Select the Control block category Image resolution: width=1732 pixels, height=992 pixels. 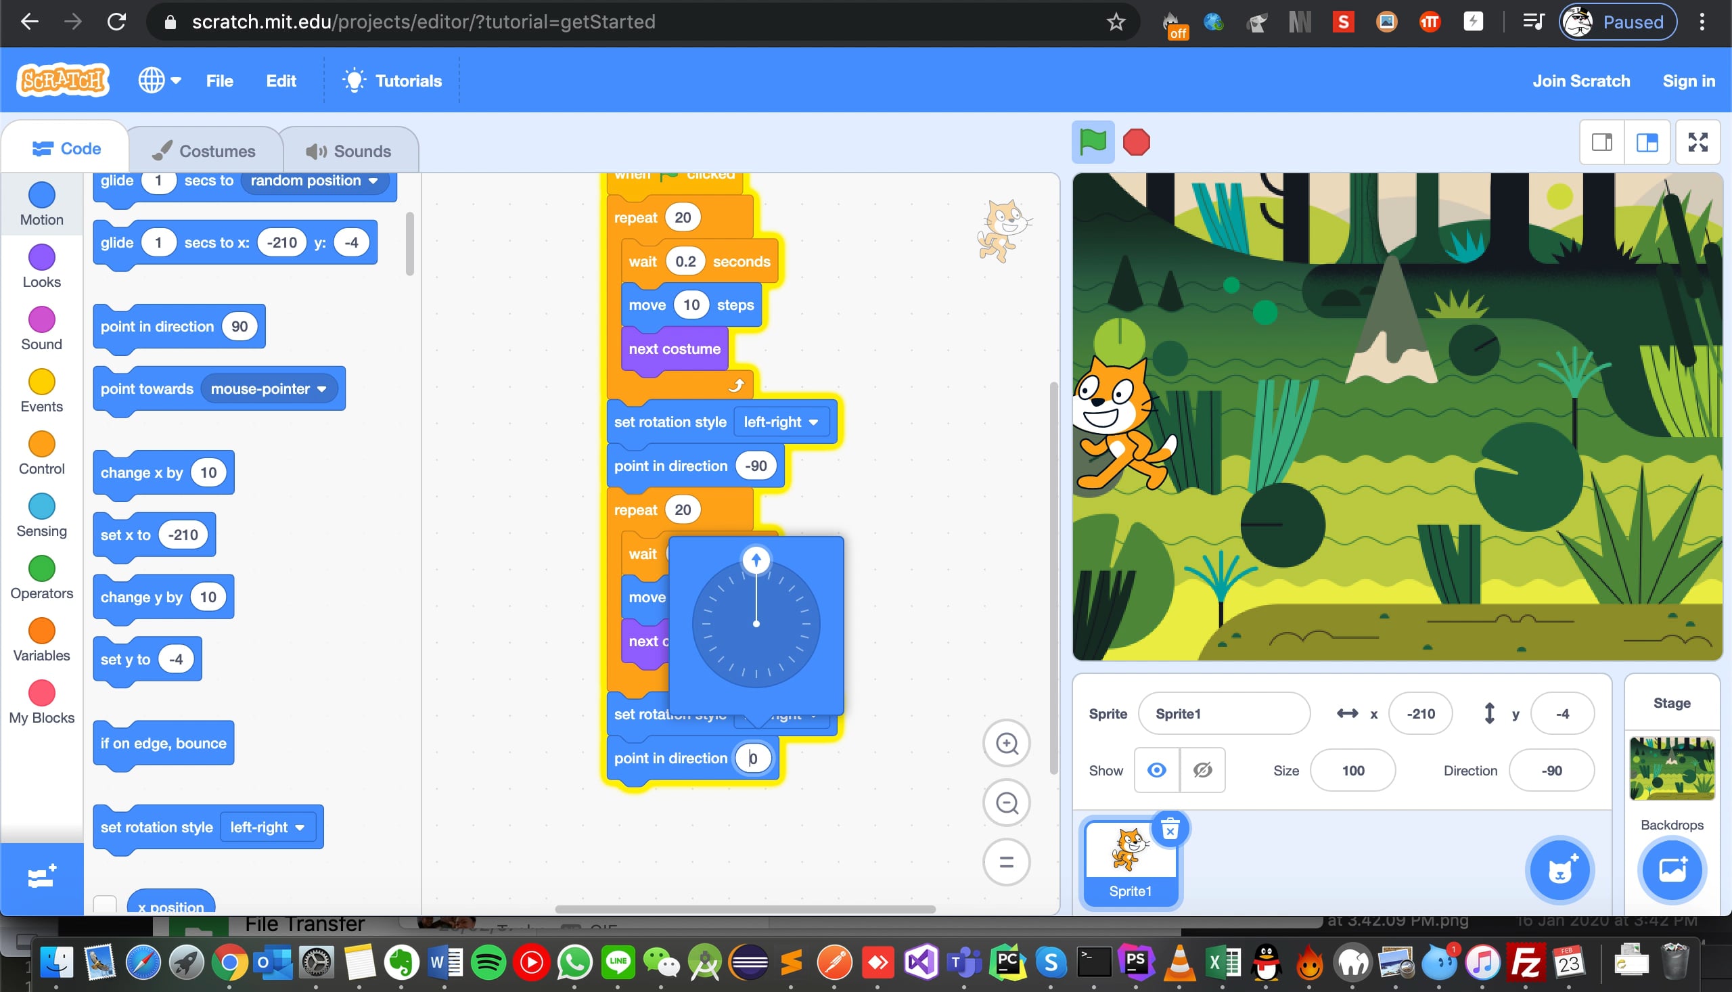[x=41, y=453]
